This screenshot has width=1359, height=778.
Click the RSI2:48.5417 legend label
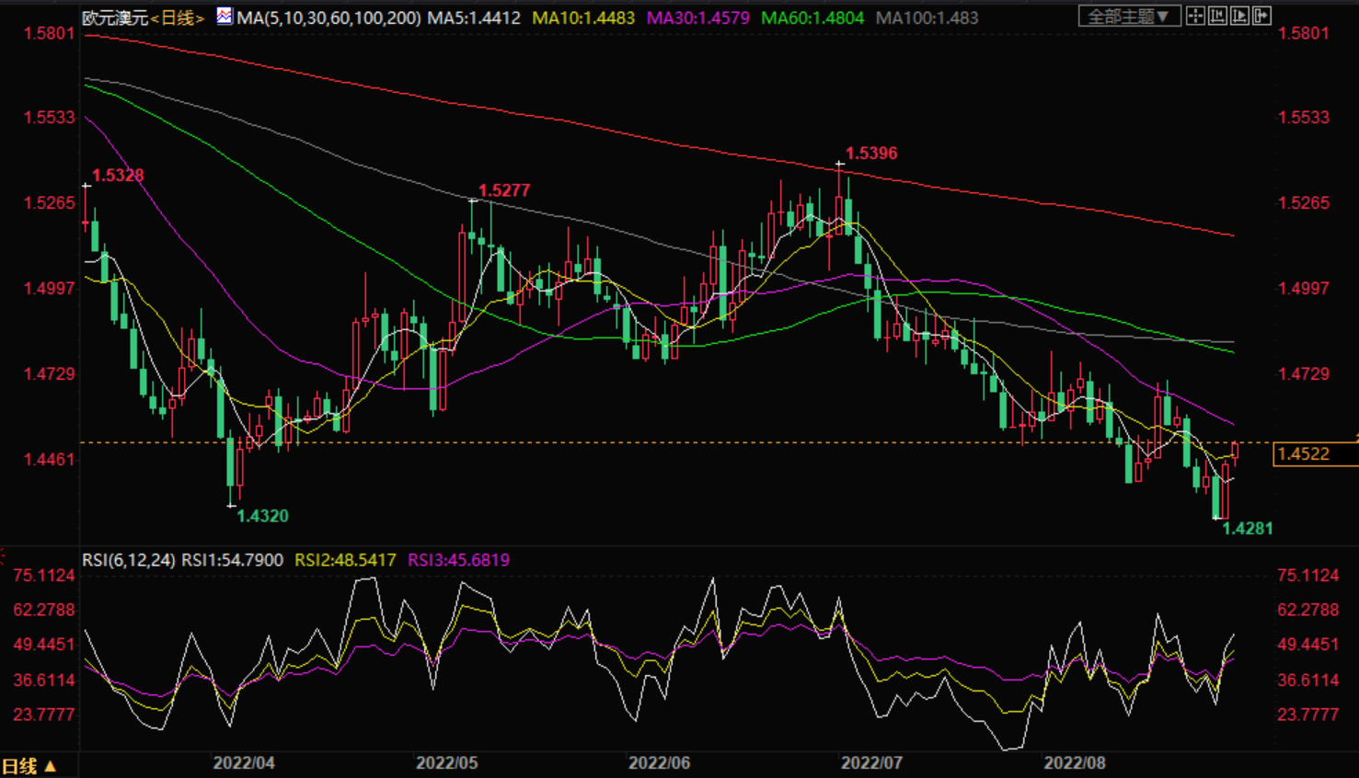345,560
